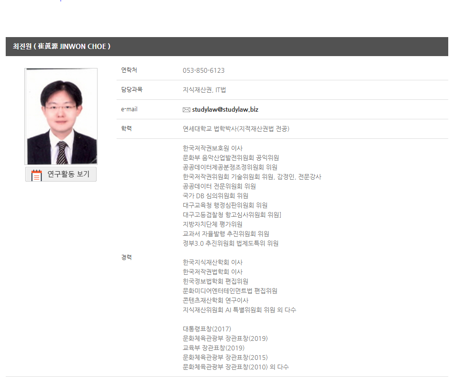Click the header title 최진원 JINWON CHOE

(61, 47)
